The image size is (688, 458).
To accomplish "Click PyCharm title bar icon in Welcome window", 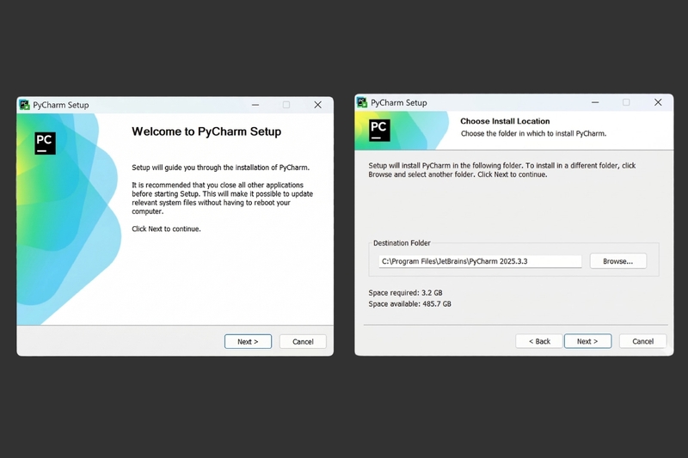I will click(x=25, y=105).
